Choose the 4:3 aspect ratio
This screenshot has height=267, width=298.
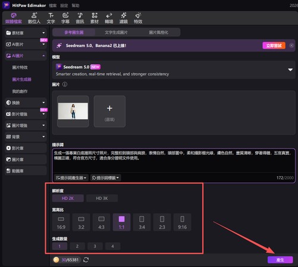click(x=101, y=223)
